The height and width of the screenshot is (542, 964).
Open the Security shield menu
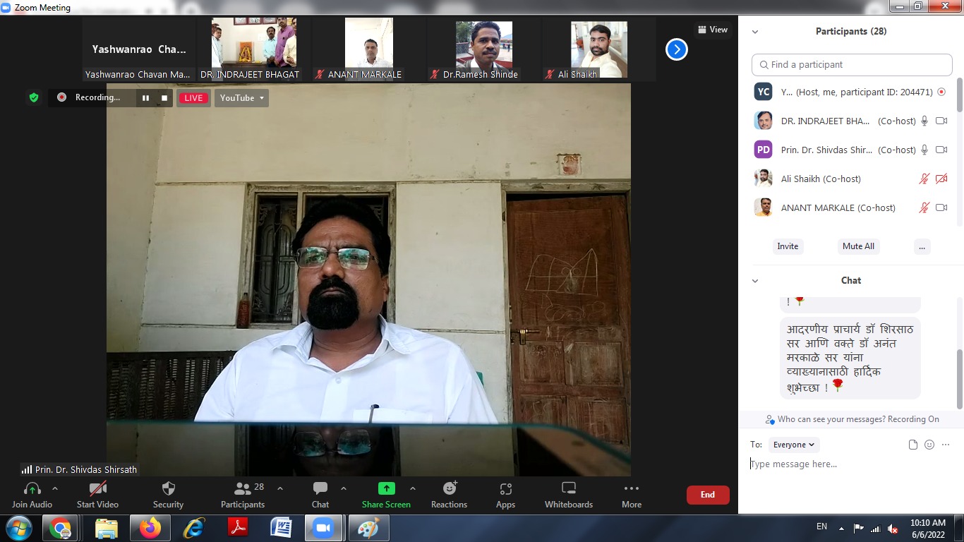point(168,488)
